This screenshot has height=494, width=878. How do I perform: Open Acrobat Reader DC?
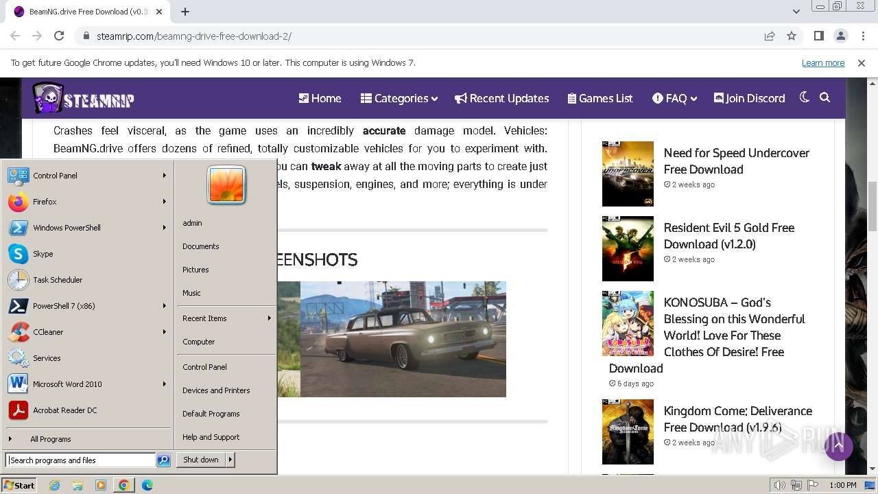click(x=87, y=410)
